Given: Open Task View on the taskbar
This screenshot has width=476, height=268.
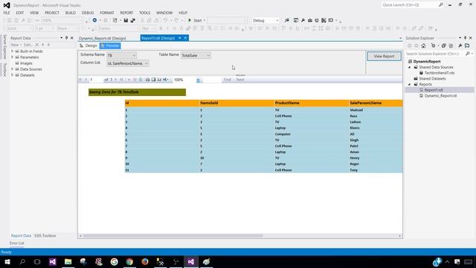Looking at the screenshot, I should (37, 261).
